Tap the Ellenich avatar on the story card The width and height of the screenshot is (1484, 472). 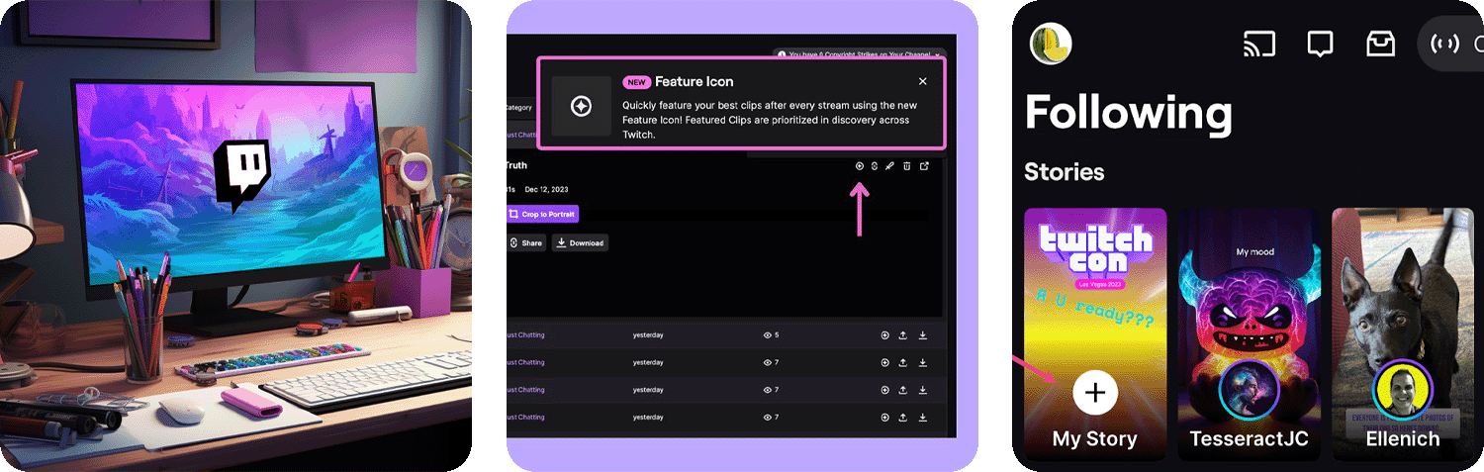pos(1403,390)
